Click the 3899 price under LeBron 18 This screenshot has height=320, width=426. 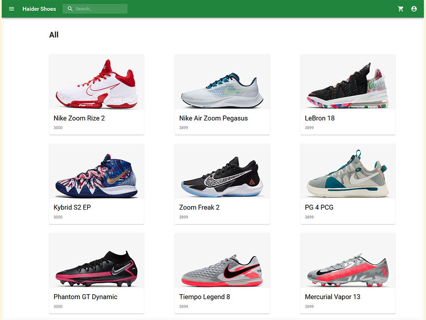click(309, 127)
